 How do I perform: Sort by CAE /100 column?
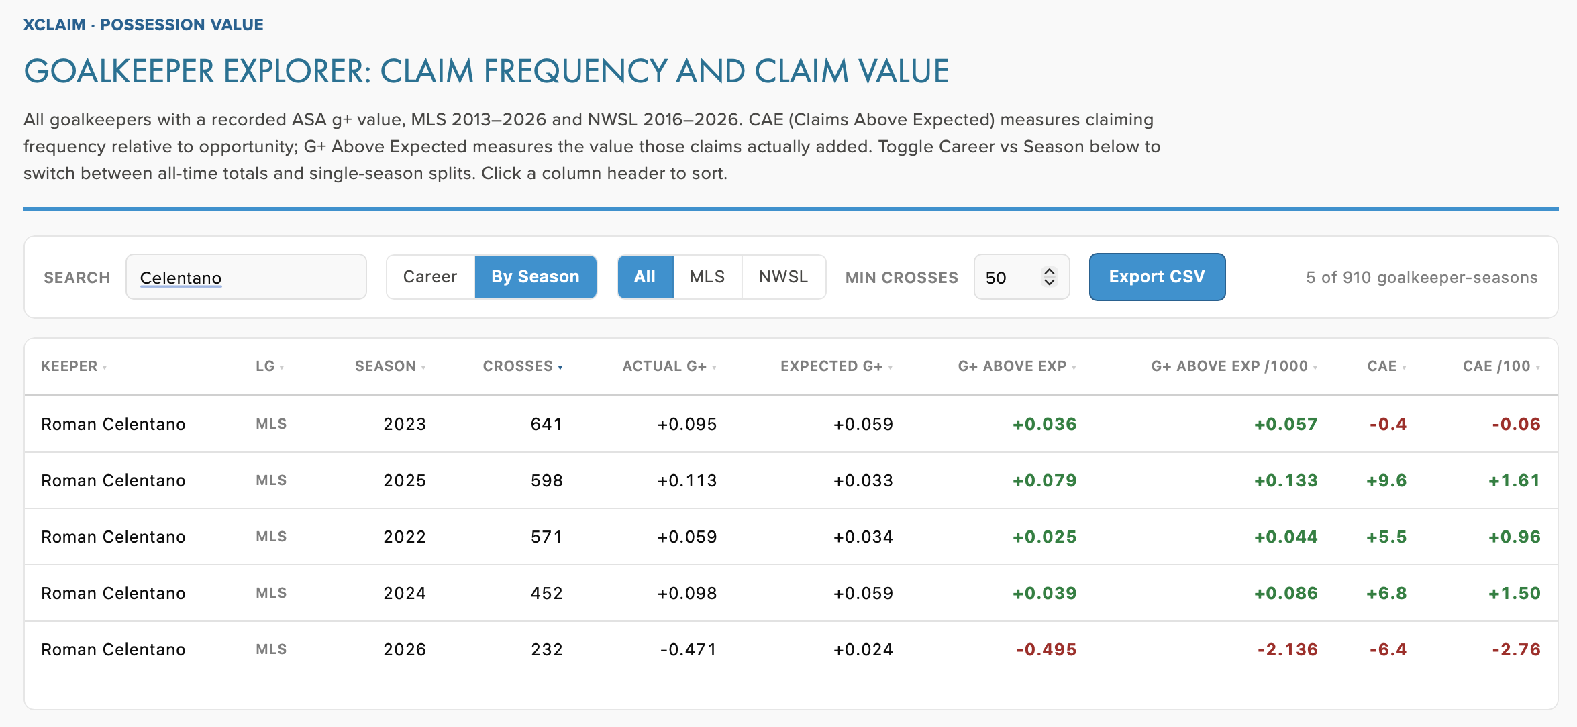pos(1501,366)
